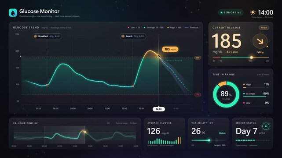Click the 'Stable' variability label
Image resolution: width=282 pixels, height=158 pixels.
click(222, 133)
